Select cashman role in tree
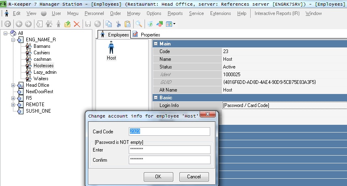Image resolution: width=347 pixels, height=186 pixels. coord(42,59)
